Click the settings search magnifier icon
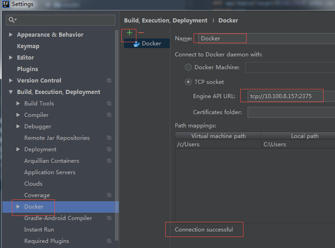335x248 pixels. (12, 20)
